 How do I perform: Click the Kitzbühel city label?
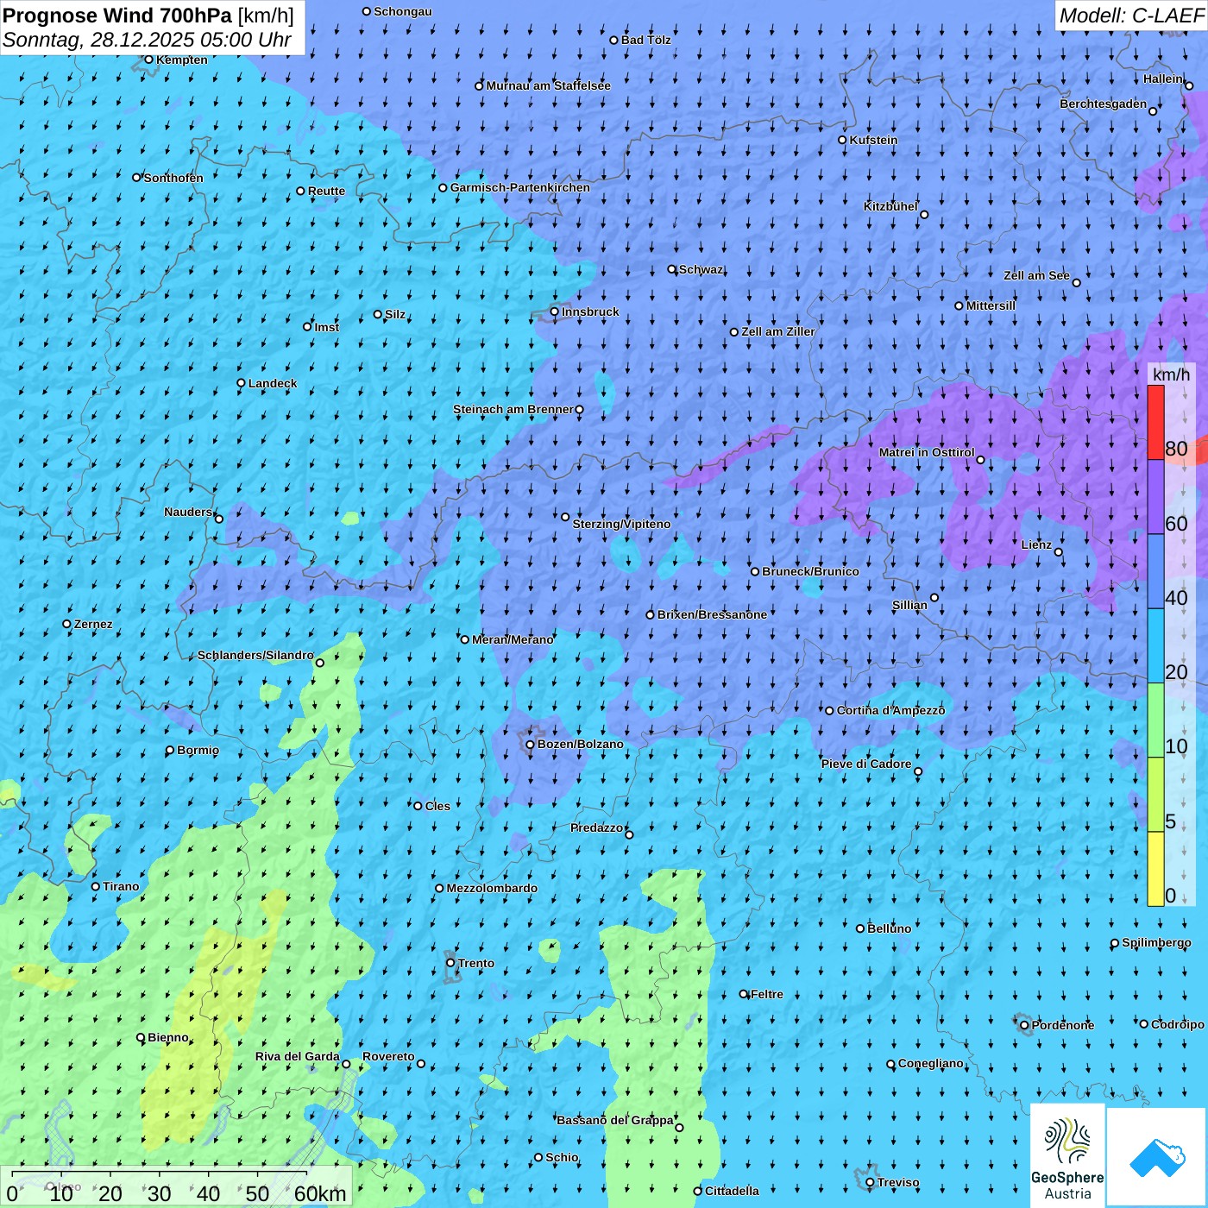tap(890, 206)
